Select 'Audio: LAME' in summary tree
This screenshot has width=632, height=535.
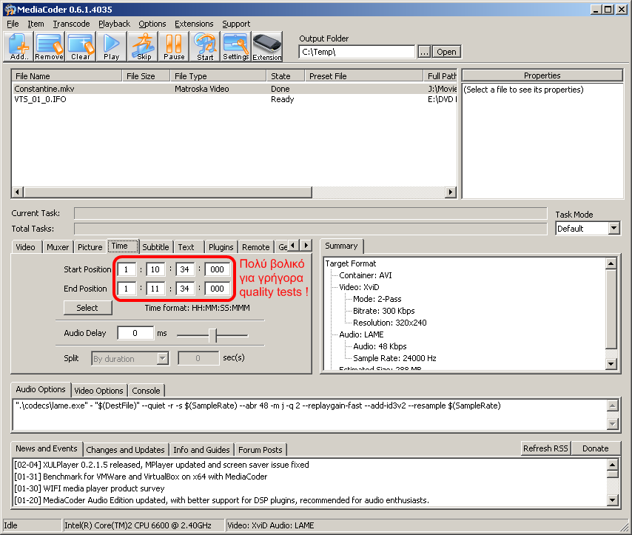pyautogui.click(x=362, y=334)
